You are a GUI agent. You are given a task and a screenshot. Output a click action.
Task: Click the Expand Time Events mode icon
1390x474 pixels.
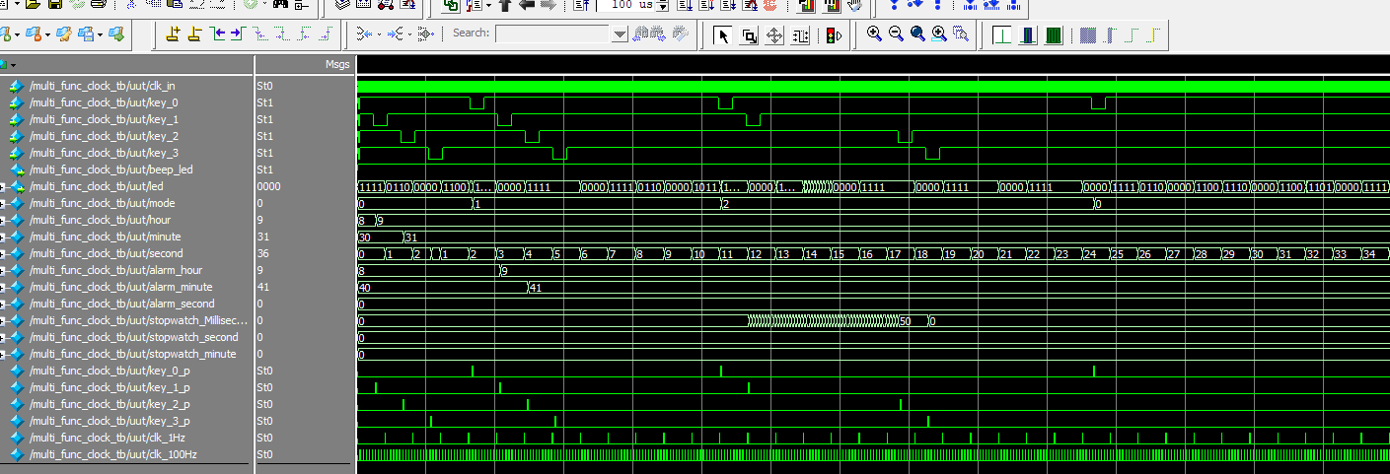397,34
